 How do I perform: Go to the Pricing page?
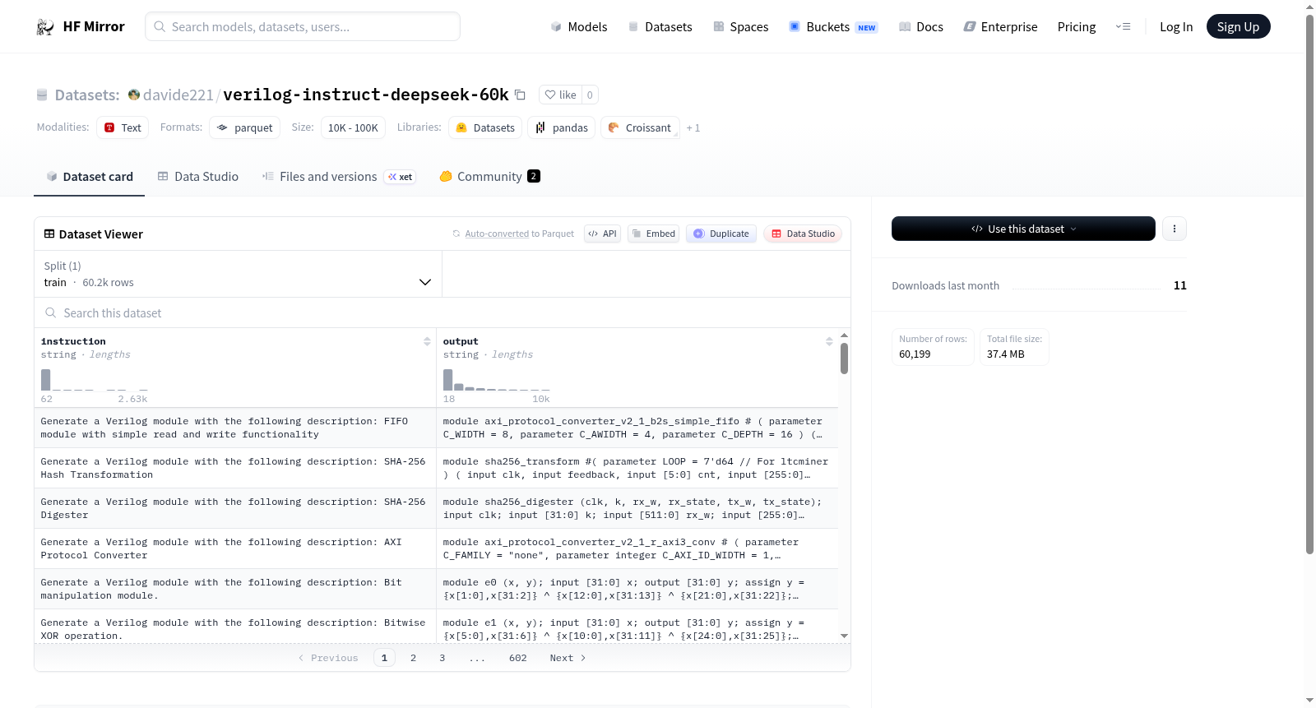click(x=1077, y=27)
